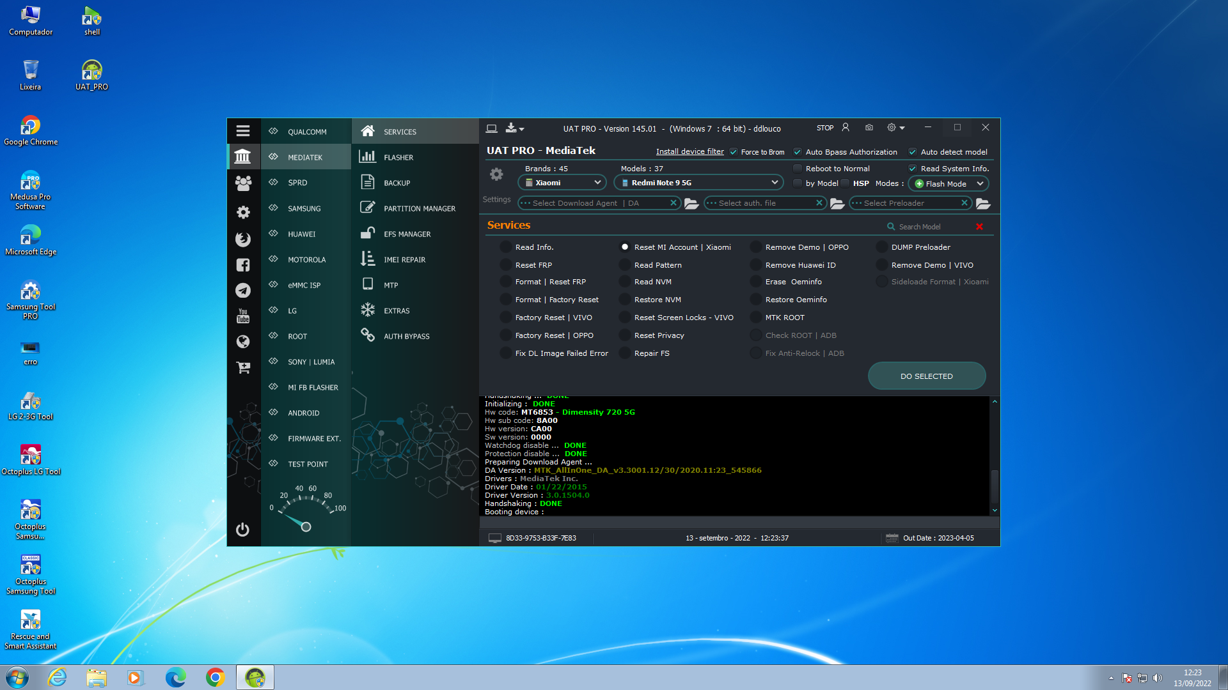
Task: Switch to the FLASHER section
Action: (x=398, y=157)
